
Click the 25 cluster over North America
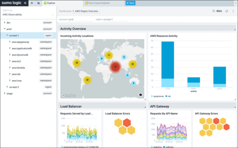[x=77, y=63]
